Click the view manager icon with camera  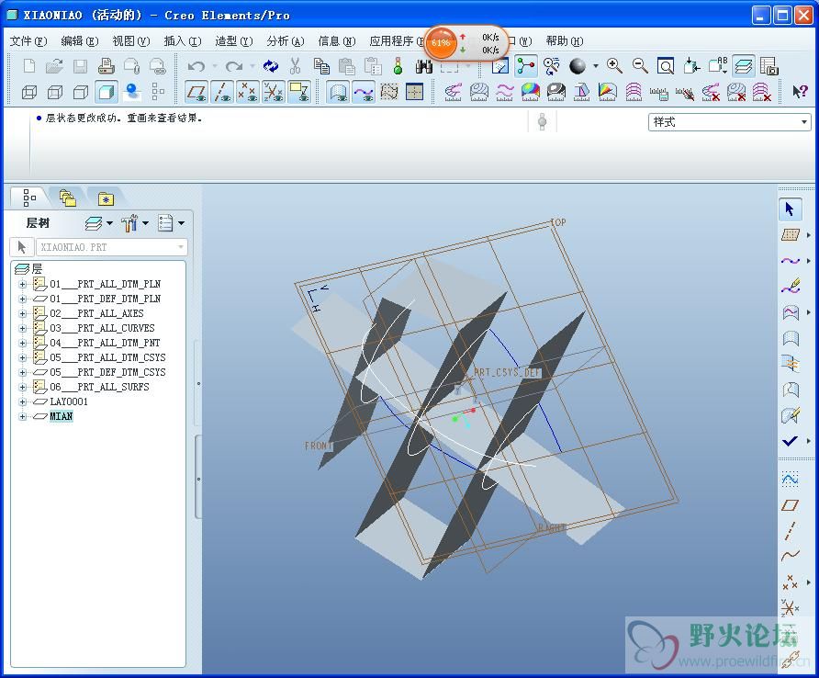tap(769, 66)
